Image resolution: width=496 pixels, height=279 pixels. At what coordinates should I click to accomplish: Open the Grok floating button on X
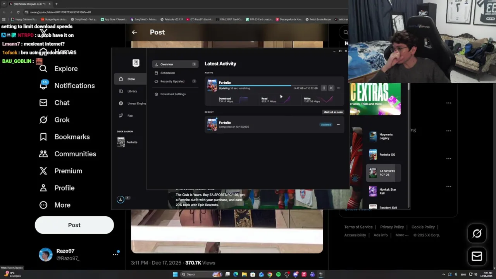(x=477, y=233)
